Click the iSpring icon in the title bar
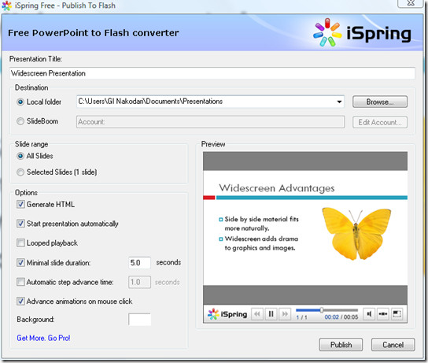Image resolution: width=428 pixels, height=363 pixels. coord(6,6)
